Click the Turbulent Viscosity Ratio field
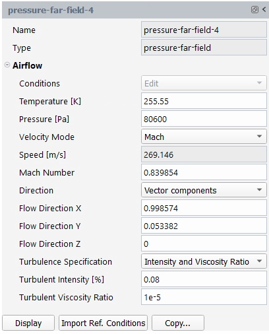Screen dimensions: 269x334 click(x=204, y=297)
